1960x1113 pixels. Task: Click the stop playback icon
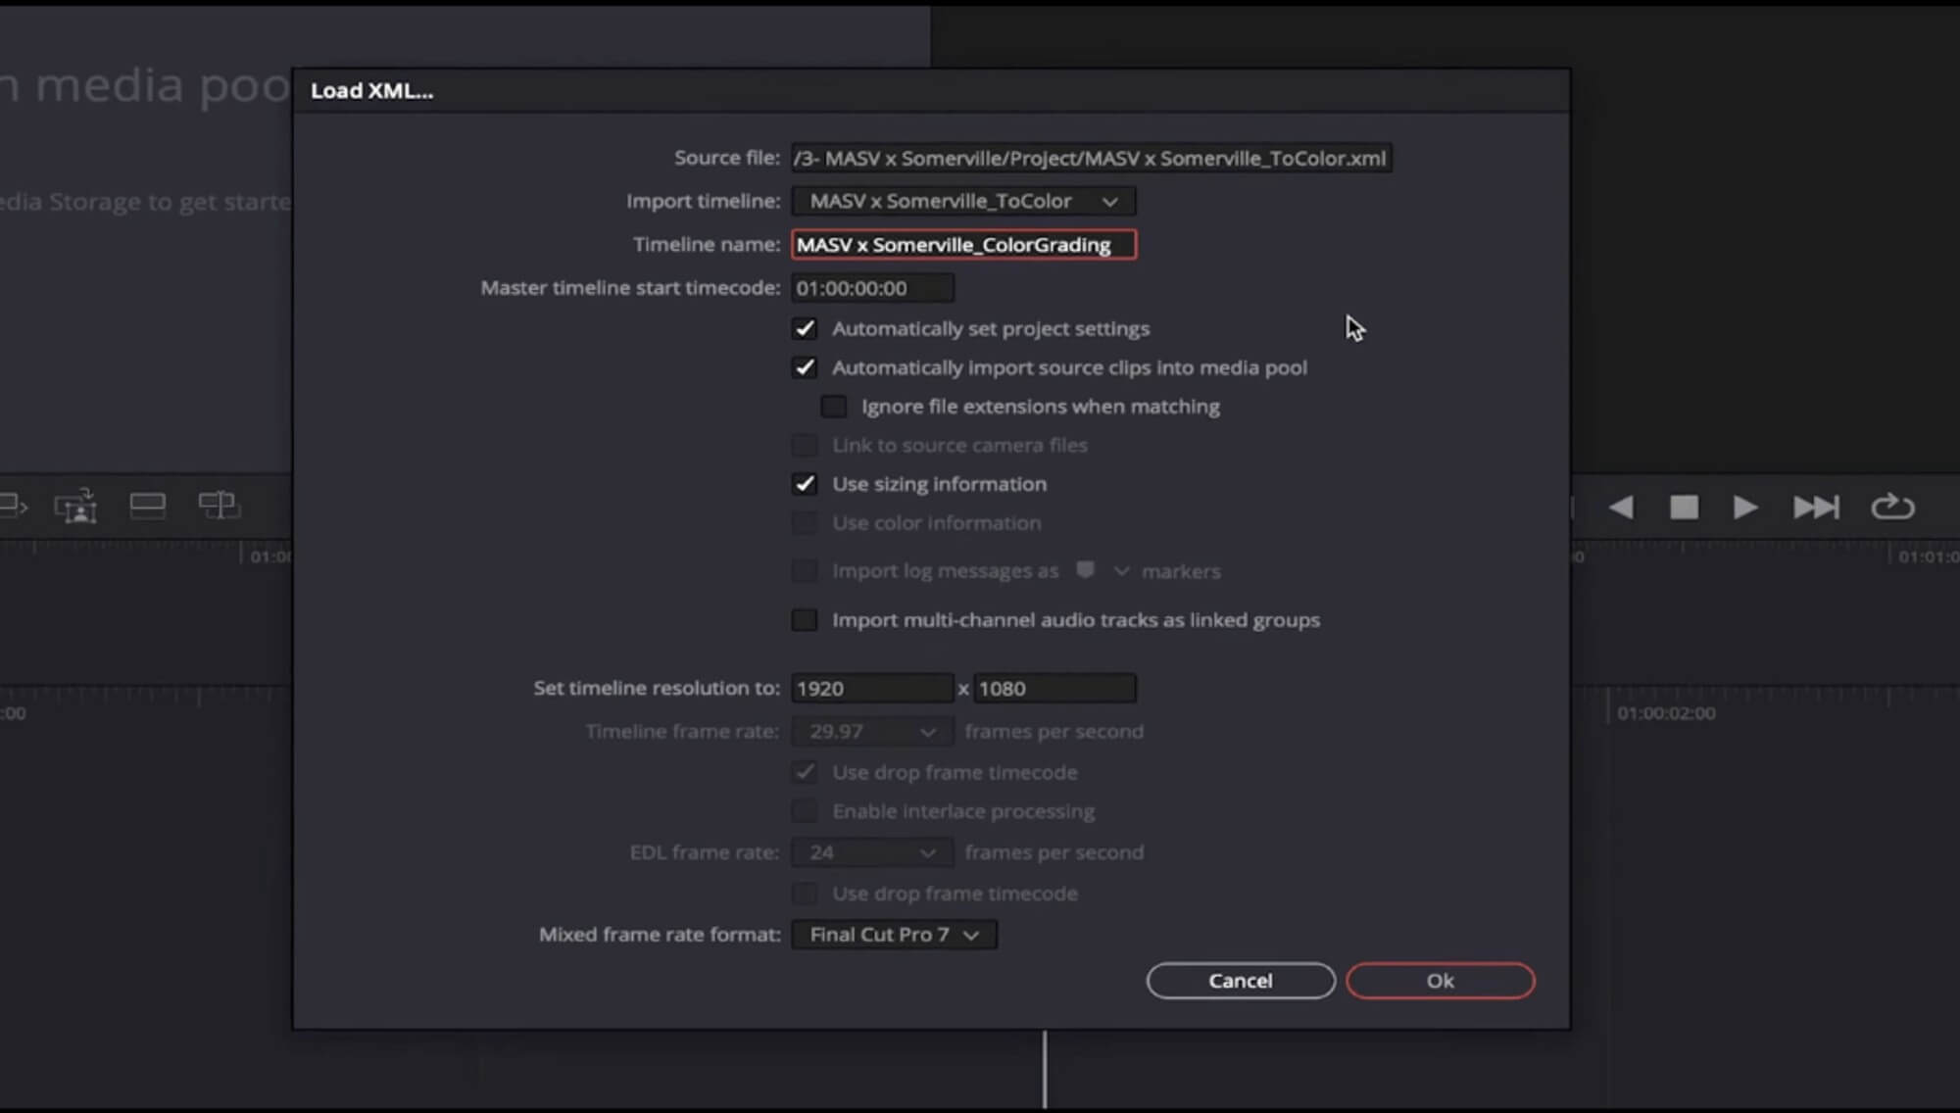1684,508
